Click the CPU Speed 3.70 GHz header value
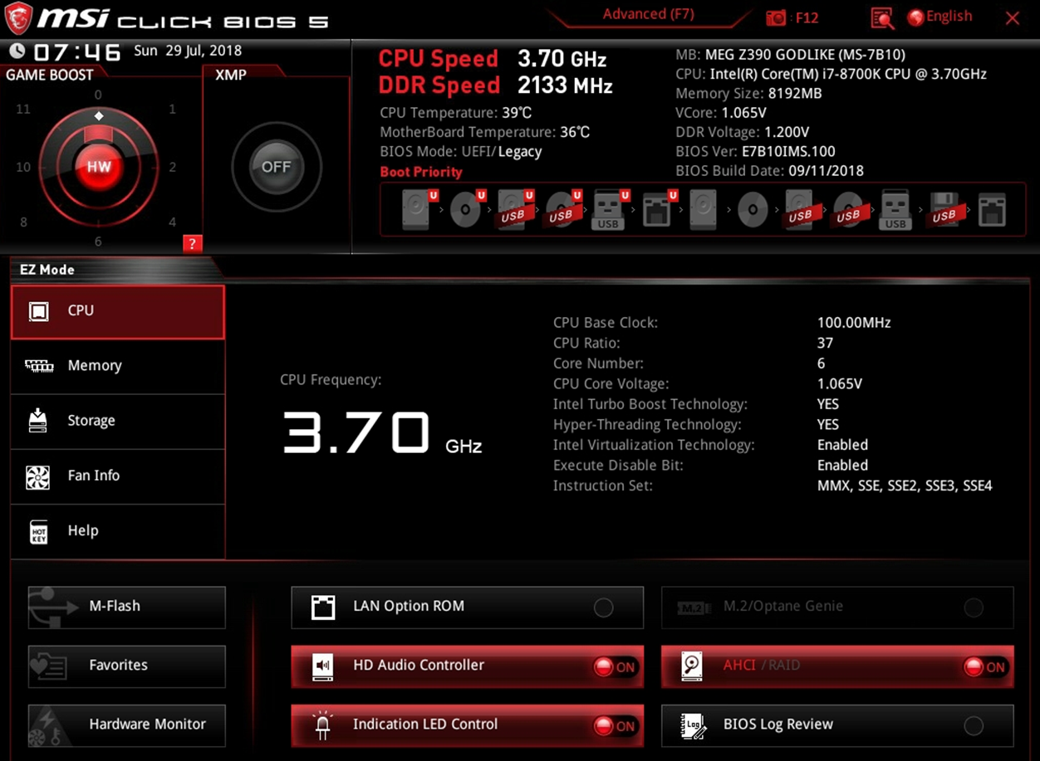The image size is (1040, 761). [562, 59]
